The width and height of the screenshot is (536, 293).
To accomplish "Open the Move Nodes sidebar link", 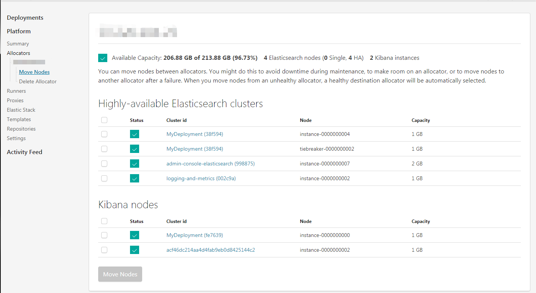I will tap(34, 72).
